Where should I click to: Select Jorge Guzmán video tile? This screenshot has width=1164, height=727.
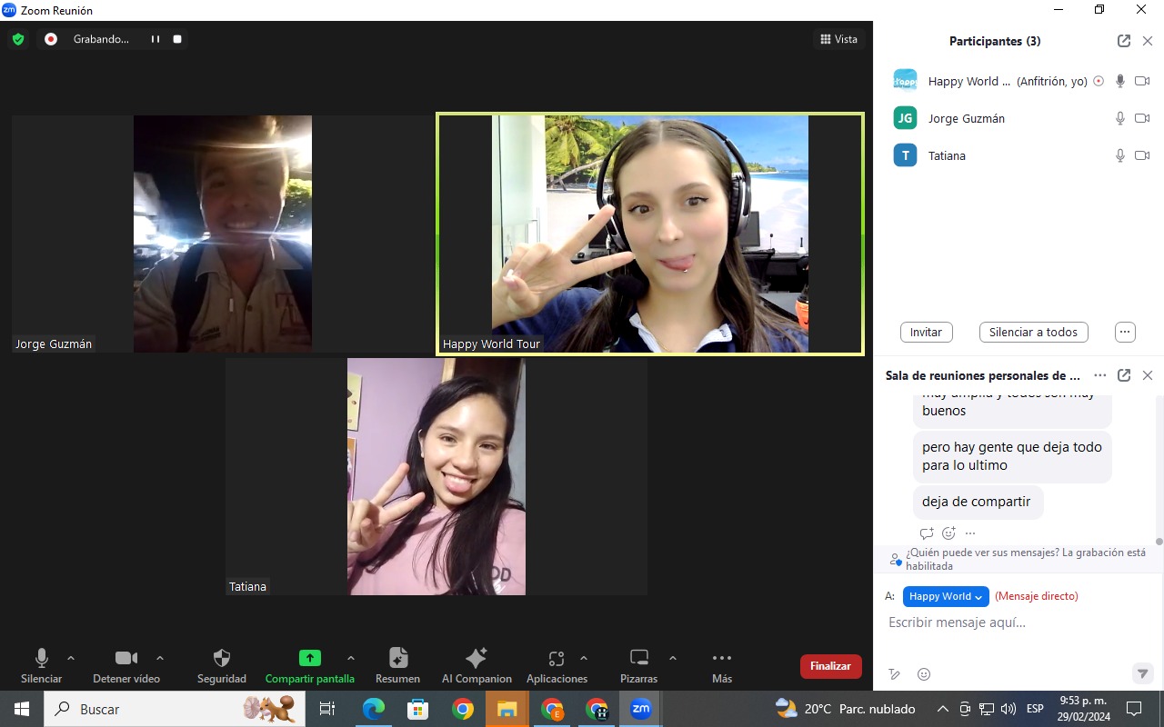click(223, 234)
